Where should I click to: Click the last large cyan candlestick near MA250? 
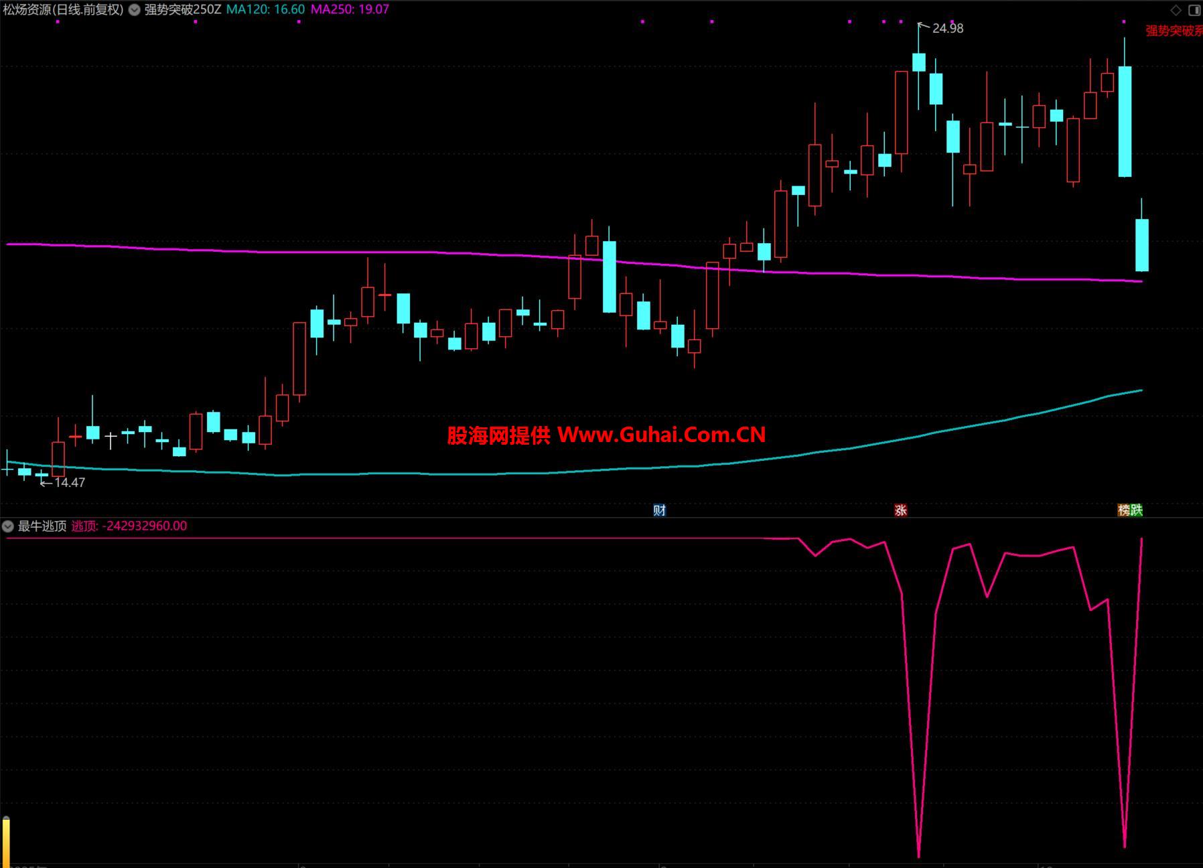(1141, 245)
